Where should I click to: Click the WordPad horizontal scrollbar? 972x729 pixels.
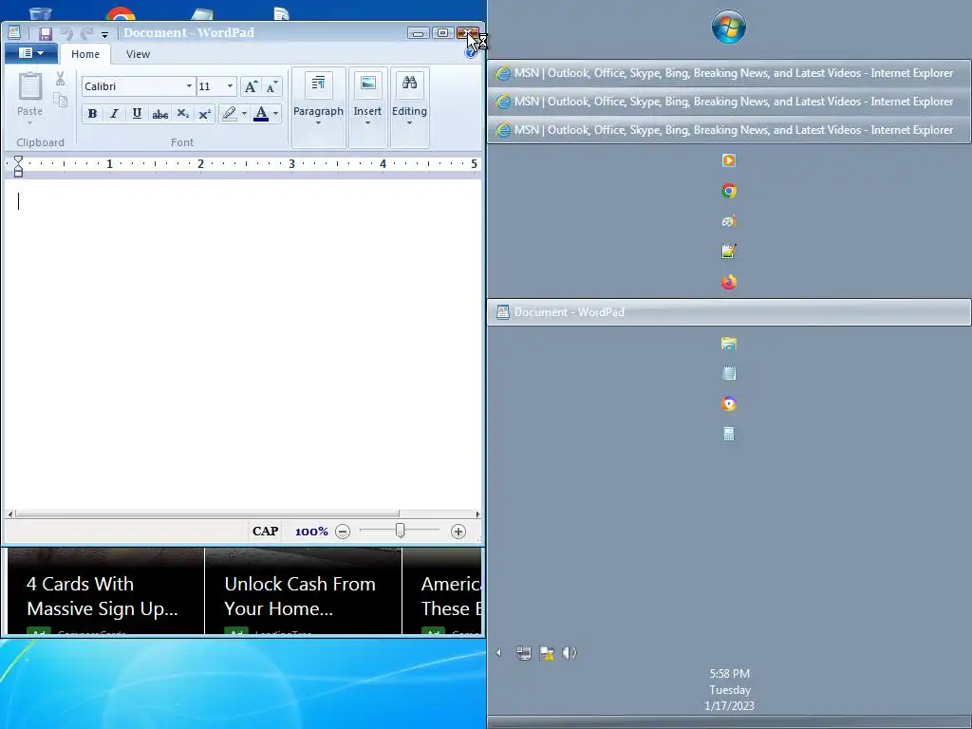[207, 514]
